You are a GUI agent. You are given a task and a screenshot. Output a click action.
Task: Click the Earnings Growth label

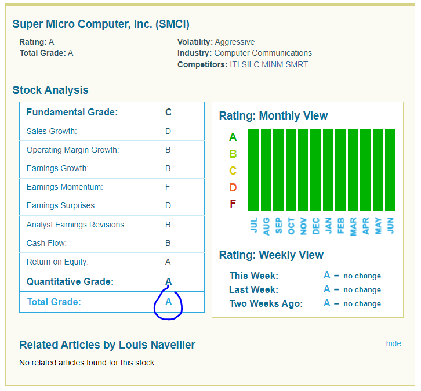(x=57, y=168)
